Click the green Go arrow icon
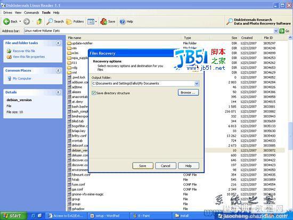 click(x=282, y=31)
